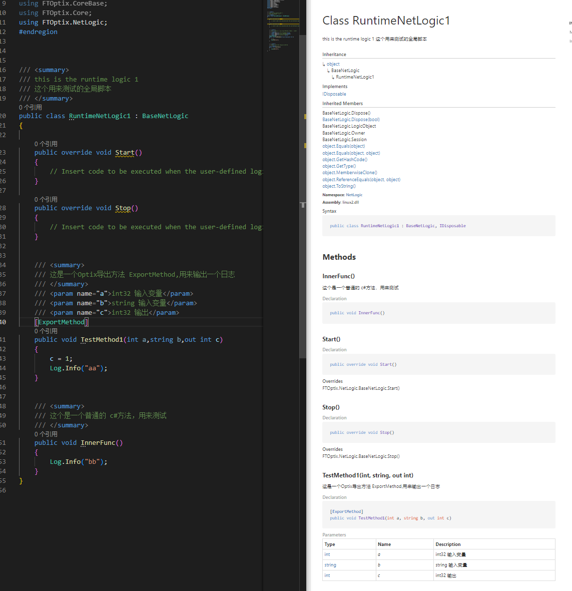
Task: Click the 0 references lens above Start()
Action: 46,144
